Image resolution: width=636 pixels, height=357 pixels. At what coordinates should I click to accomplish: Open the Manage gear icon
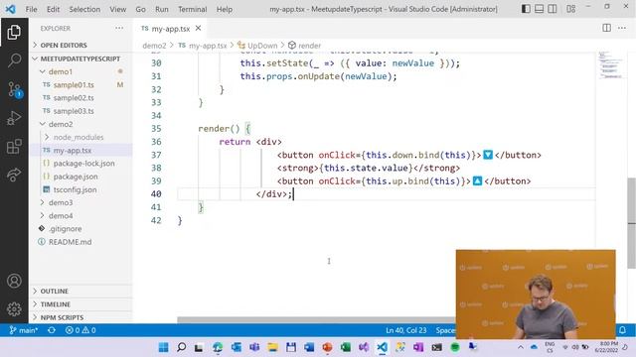[x=14, y=308]
